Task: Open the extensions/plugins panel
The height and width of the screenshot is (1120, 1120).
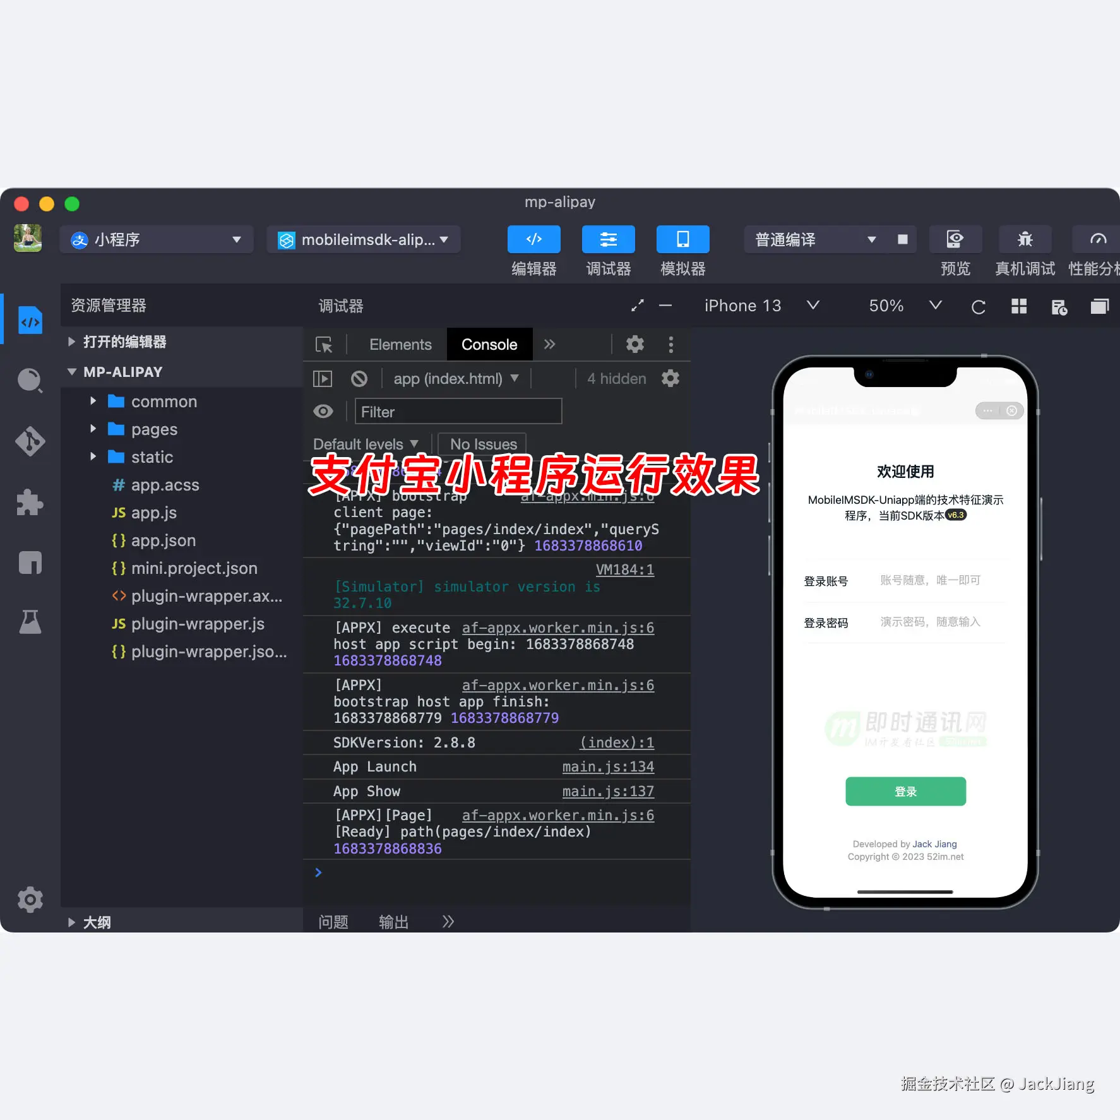Action: point(30,502)
